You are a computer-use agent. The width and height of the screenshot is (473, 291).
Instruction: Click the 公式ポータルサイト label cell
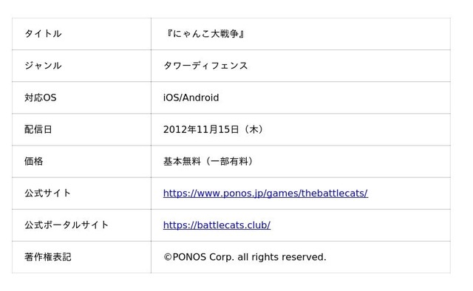[81, 225]
